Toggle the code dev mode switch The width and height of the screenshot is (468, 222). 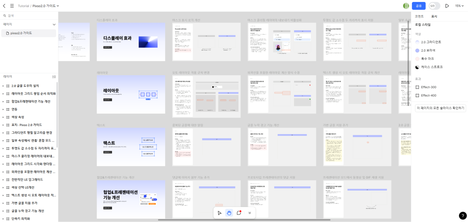(x=434, y=6)
